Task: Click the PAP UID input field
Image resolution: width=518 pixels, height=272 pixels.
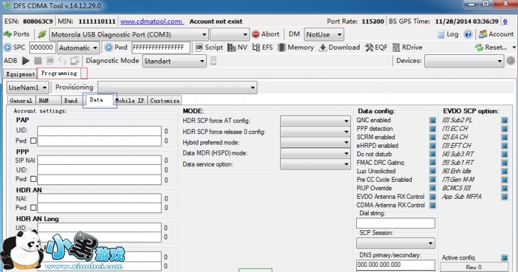Action: [100, 131]
